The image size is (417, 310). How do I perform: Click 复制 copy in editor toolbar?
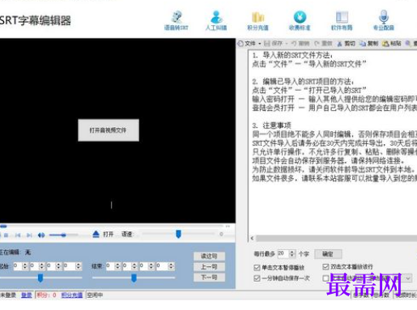[369, 44]
